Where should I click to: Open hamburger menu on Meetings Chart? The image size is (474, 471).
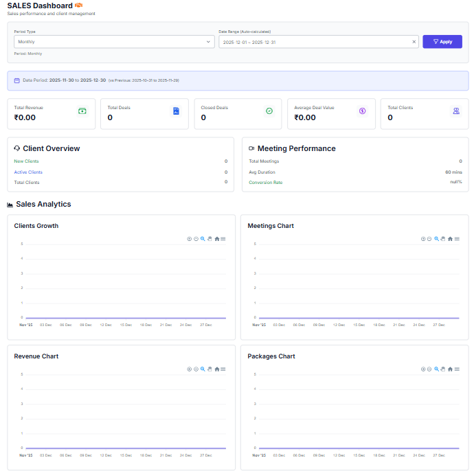point(457,239)
